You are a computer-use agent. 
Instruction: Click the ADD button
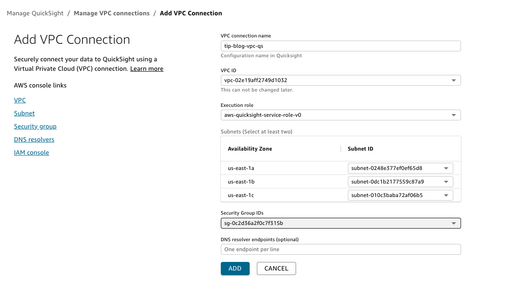point(235,269)
